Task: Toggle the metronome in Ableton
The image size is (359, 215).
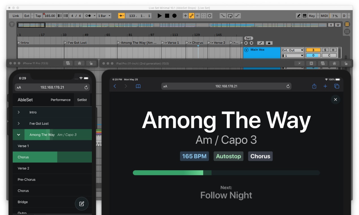Action: click(x=88, y=16)
